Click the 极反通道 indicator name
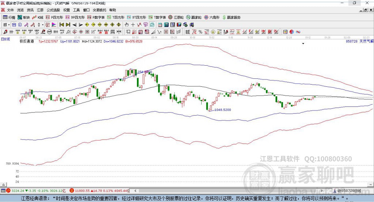 coord(27,41)
